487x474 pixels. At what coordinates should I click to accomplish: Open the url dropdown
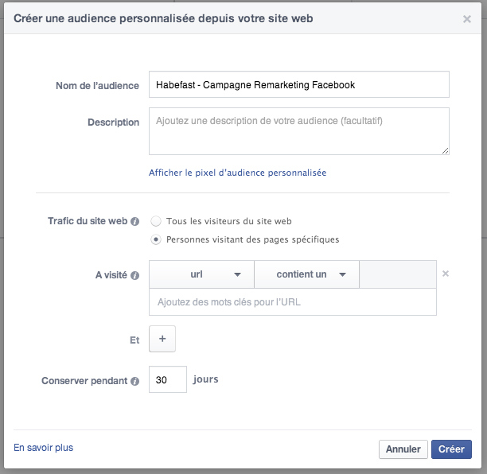tap(201, 274)
